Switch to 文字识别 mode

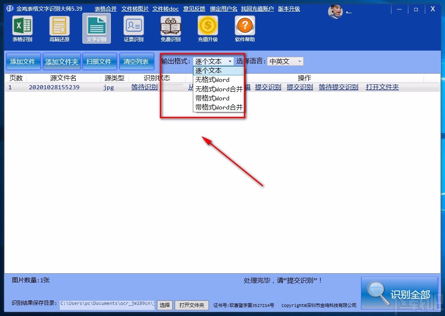pos(96,29)
